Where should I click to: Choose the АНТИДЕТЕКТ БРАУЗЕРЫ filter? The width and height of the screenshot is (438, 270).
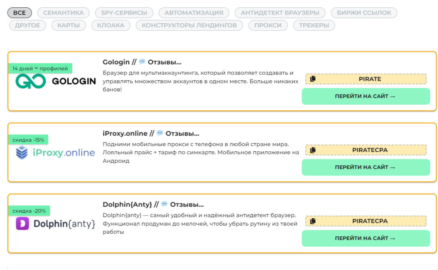point(280,13)
